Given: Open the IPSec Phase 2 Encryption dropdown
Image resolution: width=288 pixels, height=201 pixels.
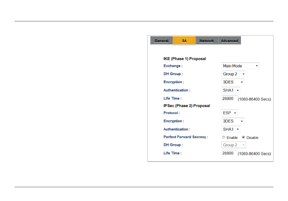Looking at the screenshot, I should (x=233, y=121).
